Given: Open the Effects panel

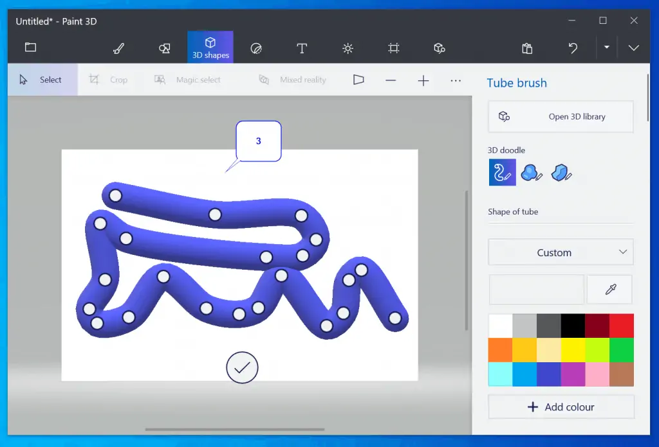Looking at the screenshot, I should [x=348, y=48].
